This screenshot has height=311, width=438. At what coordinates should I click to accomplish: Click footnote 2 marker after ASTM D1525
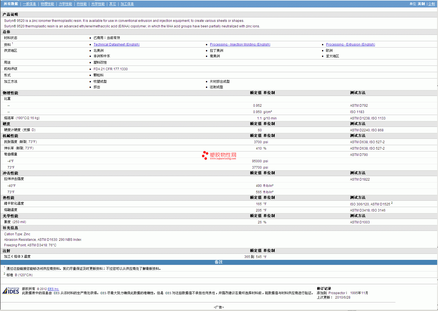click(x=392, y=203)
